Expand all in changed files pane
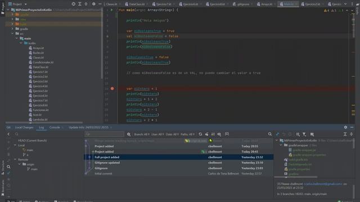 click(x=345, y=134)
